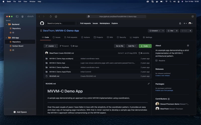Open Spotlight search in the menu bar

coord(170,1)
